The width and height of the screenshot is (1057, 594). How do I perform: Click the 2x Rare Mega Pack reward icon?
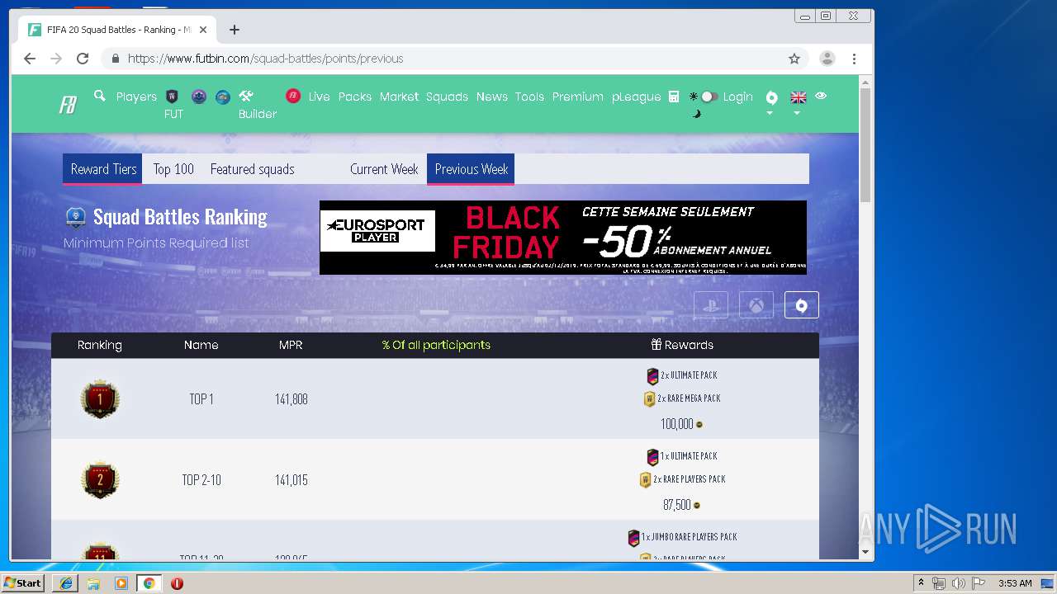[649, 399]
